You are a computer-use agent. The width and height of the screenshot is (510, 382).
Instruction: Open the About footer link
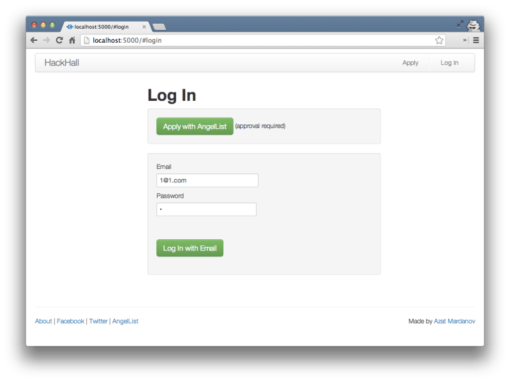(43, 321)
